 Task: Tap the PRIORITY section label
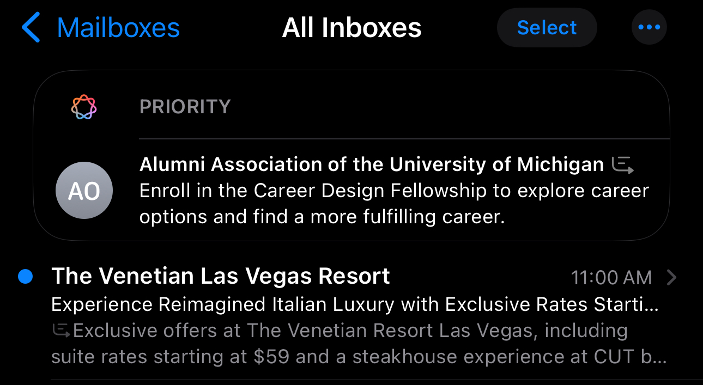click(x=185, y=107)
